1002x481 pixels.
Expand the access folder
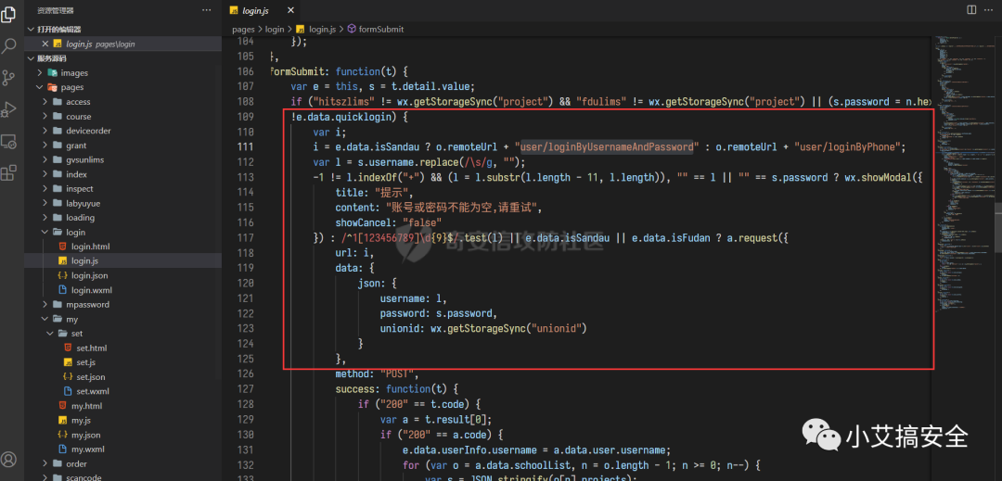78,101
